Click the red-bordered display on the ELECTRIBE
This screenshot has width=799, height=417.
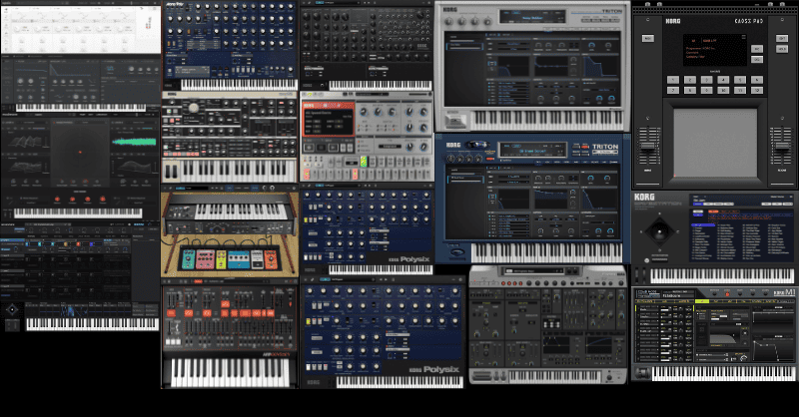pos(329,119)
